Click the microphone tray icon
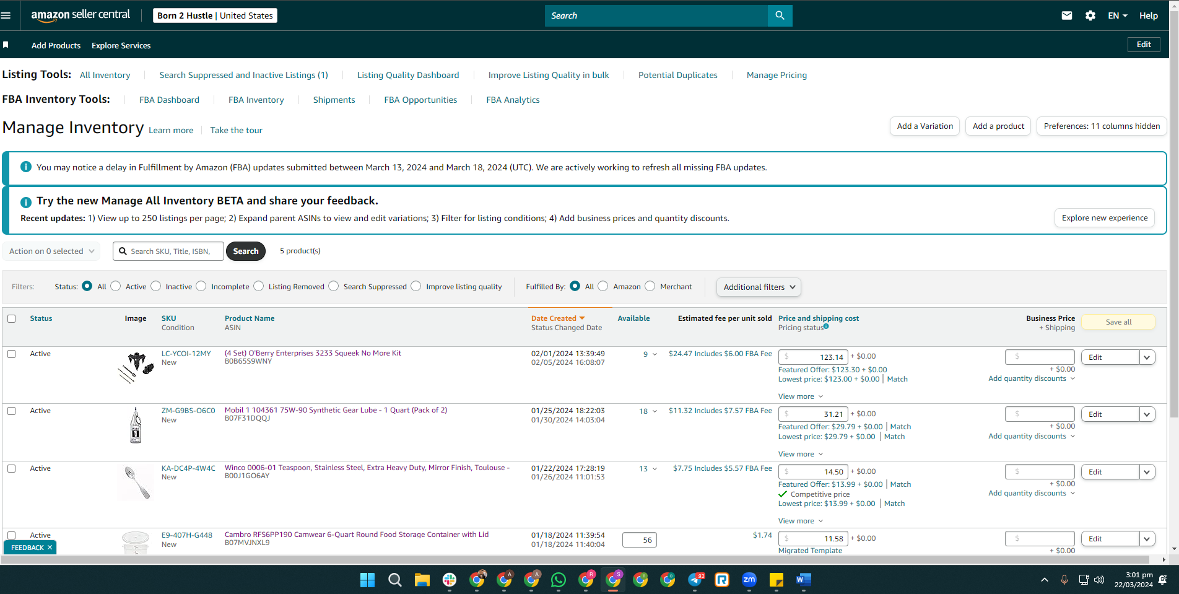This screenshot has height=594, width=1179. click(1064, 580)
